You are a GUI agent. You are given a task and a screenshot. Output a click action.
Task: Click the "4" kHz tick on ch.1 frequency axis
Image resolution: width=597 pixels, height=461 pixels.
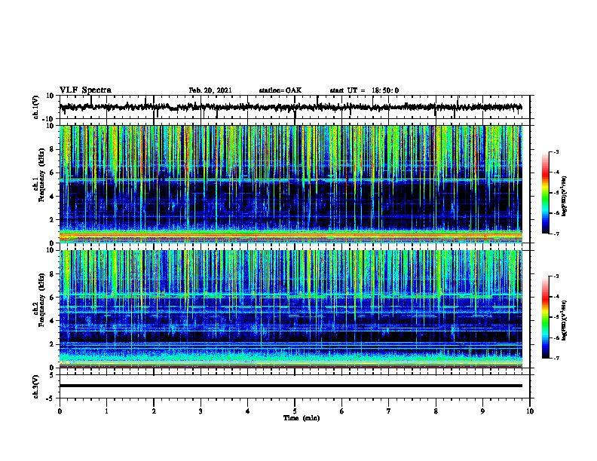[x=53, y=197]
